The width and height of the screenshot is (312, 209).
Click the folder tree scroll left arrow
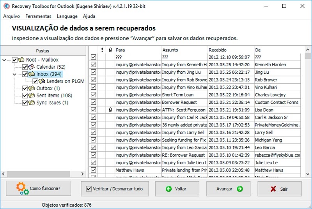[x=4, y=174]
